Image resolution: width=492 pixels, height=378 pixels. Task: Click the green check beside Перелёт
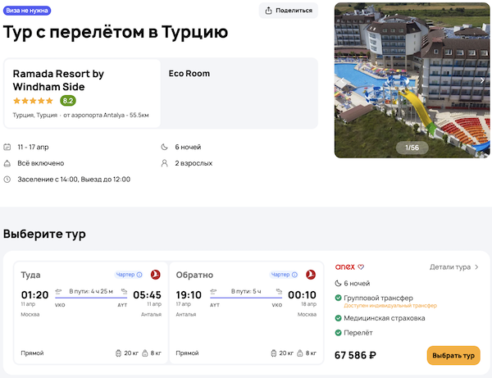339,332
